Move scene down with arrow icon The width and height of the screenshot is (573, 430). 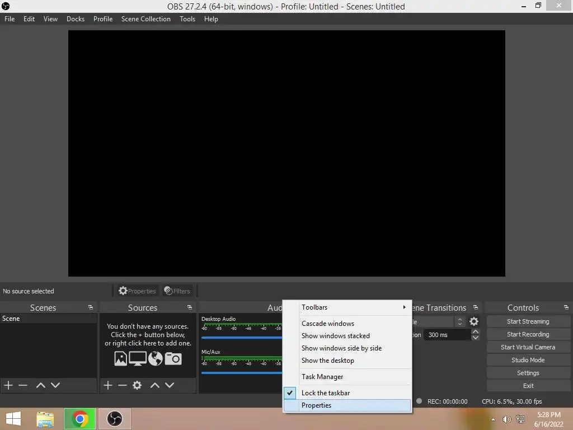[55, 385]
